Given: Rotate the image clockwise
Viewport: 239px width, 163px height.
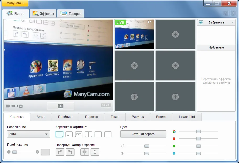Looking at the screenshot, I should point(60,152).
